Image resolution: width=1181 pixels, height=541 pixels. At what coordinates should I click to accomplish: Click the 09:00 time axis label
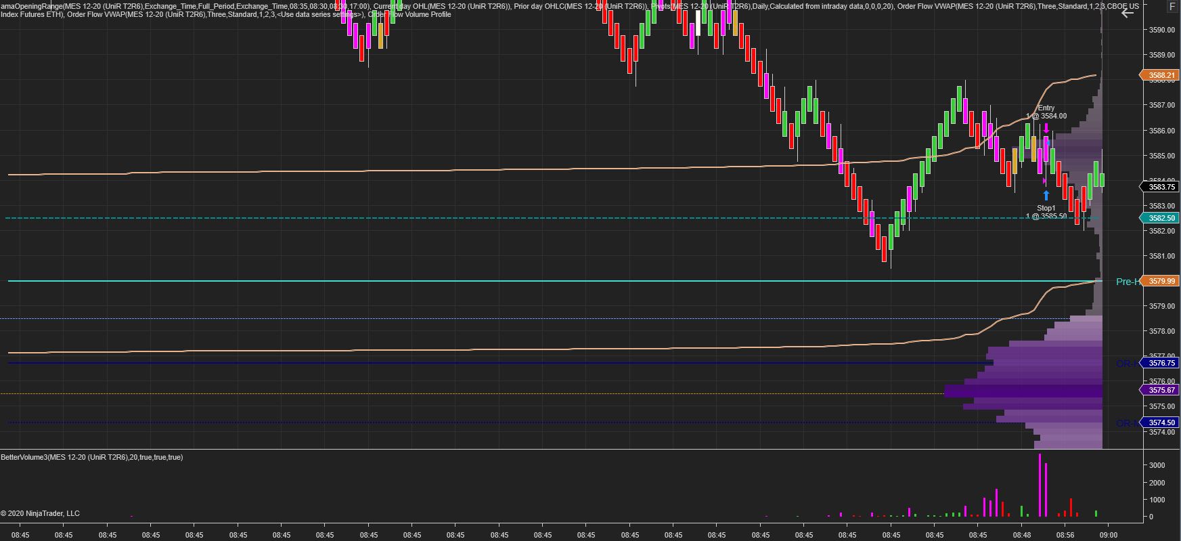point(1108,535)
